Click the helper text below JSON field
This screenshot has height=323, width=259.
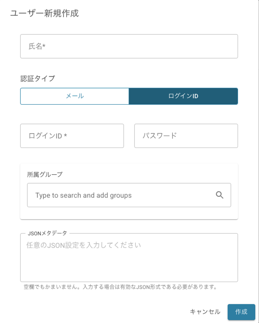tap(120, 287)
